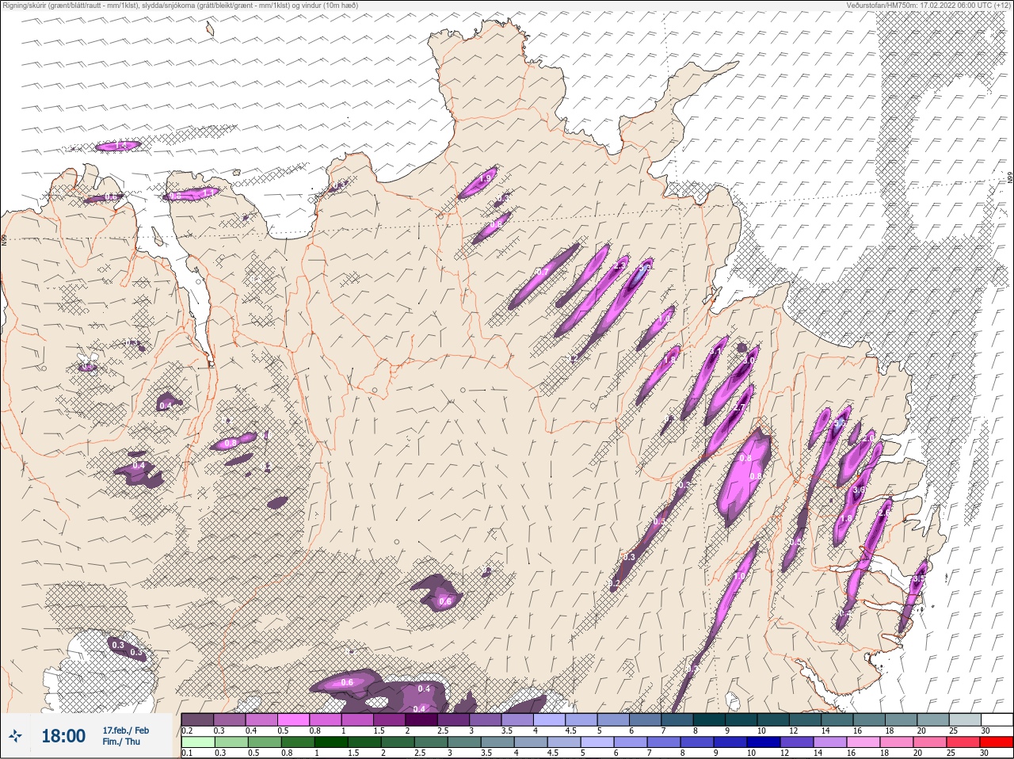Pick bottom legend red swatch between 25 and 30
The image size is (1014, 759).
[x=965, y=742]
